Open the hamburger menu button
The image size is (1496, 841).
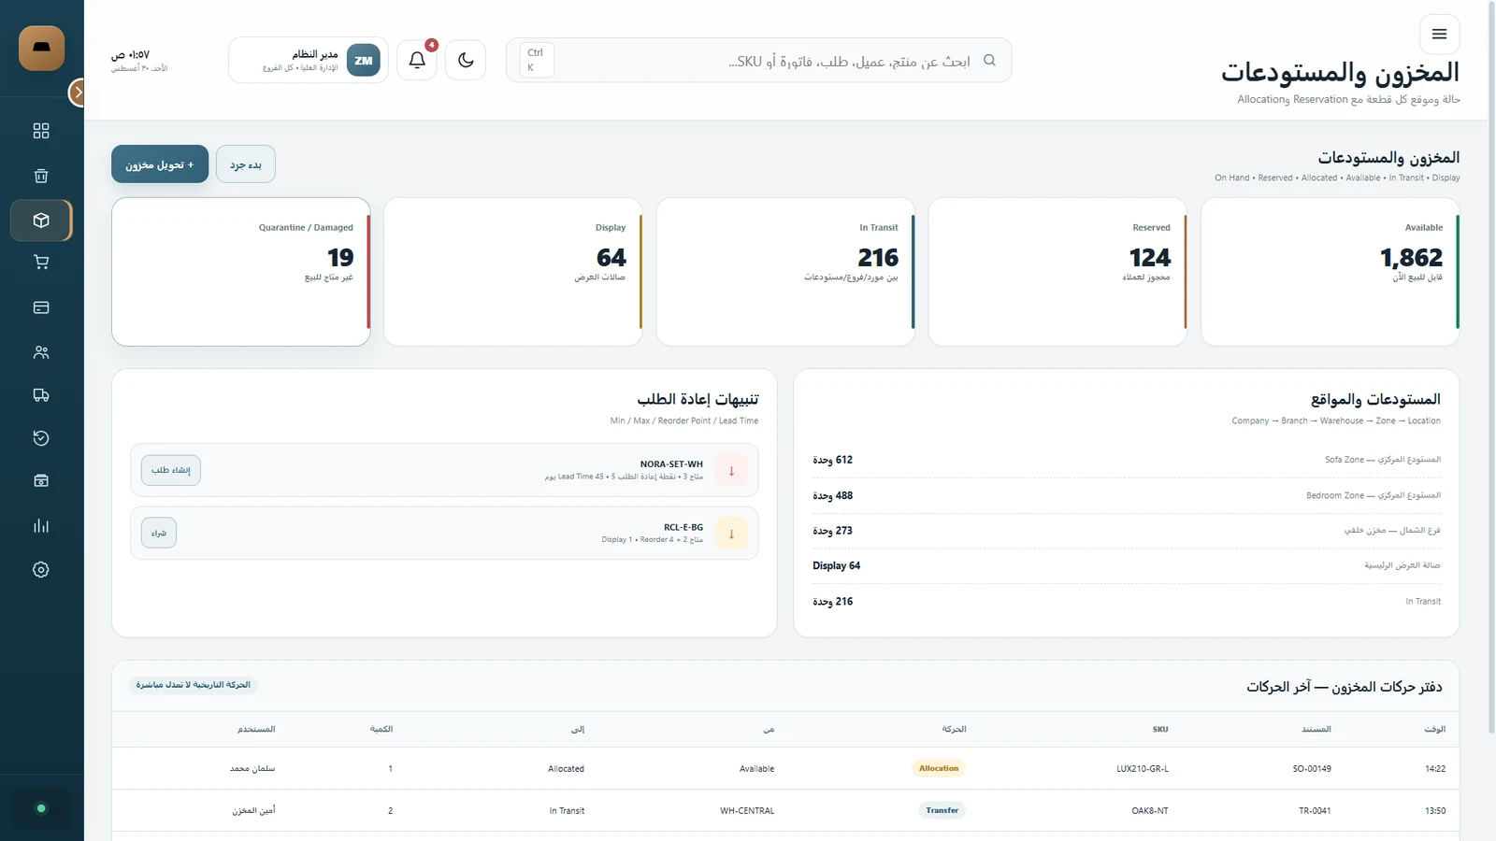pyautogui.click(x=1439, y=34)
